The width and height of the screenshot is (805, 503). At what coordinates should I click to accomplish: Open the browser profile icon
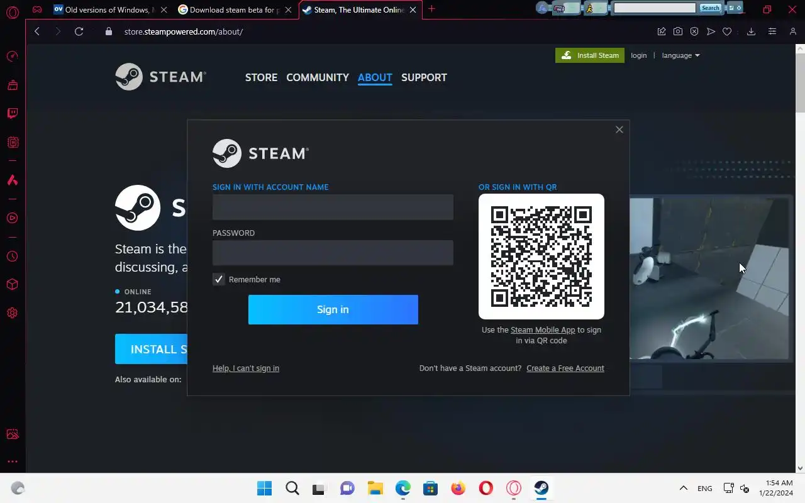click(792, 31)
